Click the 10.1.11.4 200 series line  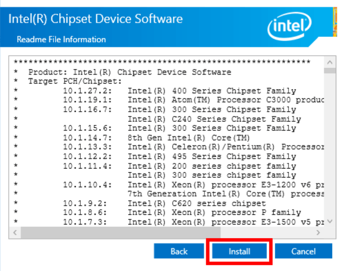[179, 166]
